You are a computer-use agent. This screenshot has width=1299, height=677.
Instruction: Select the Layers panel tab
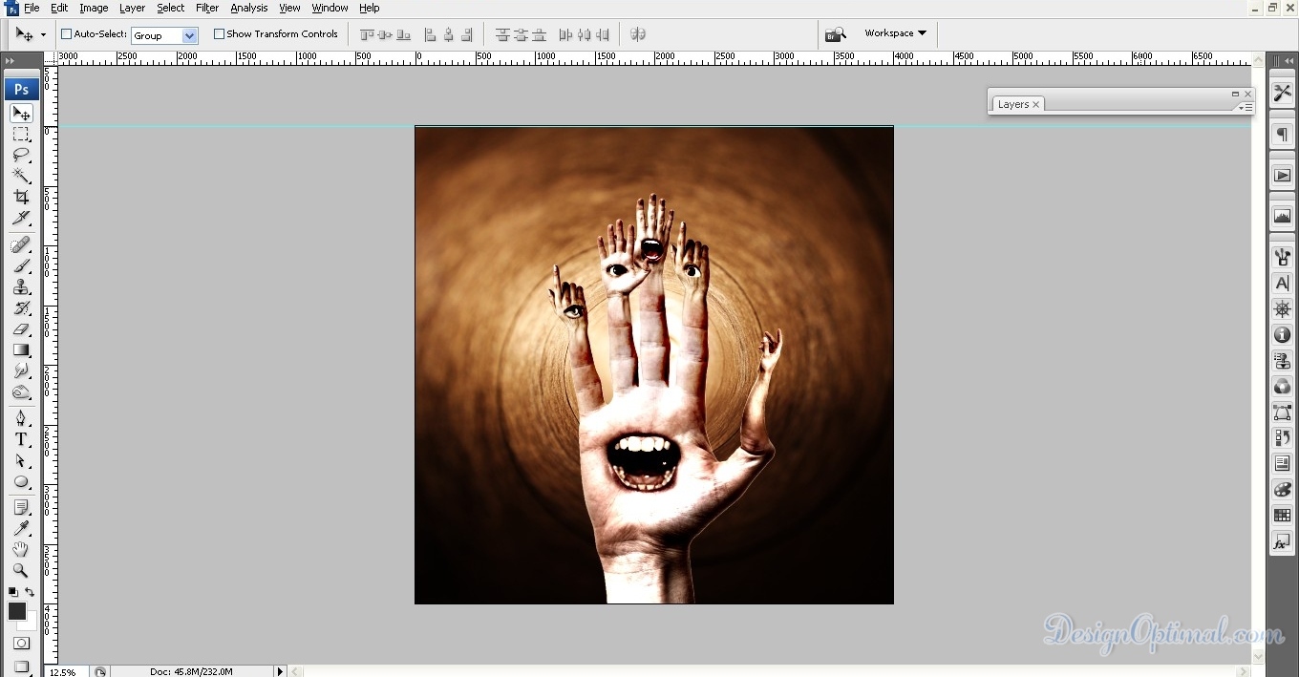tap(1018, 104)
